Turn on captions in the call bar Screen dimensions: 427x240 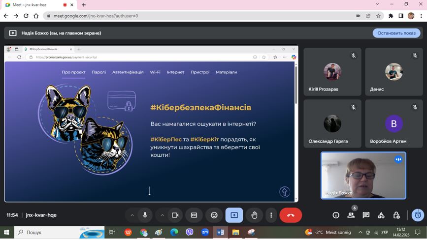coord(194,215)
